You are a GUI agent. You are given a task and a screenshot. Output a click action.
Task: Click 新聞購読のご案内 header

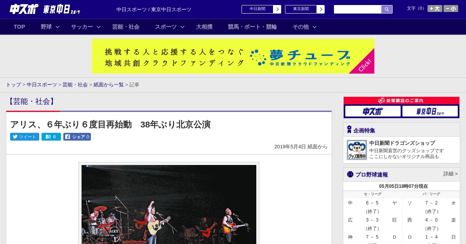pos(401,100)
